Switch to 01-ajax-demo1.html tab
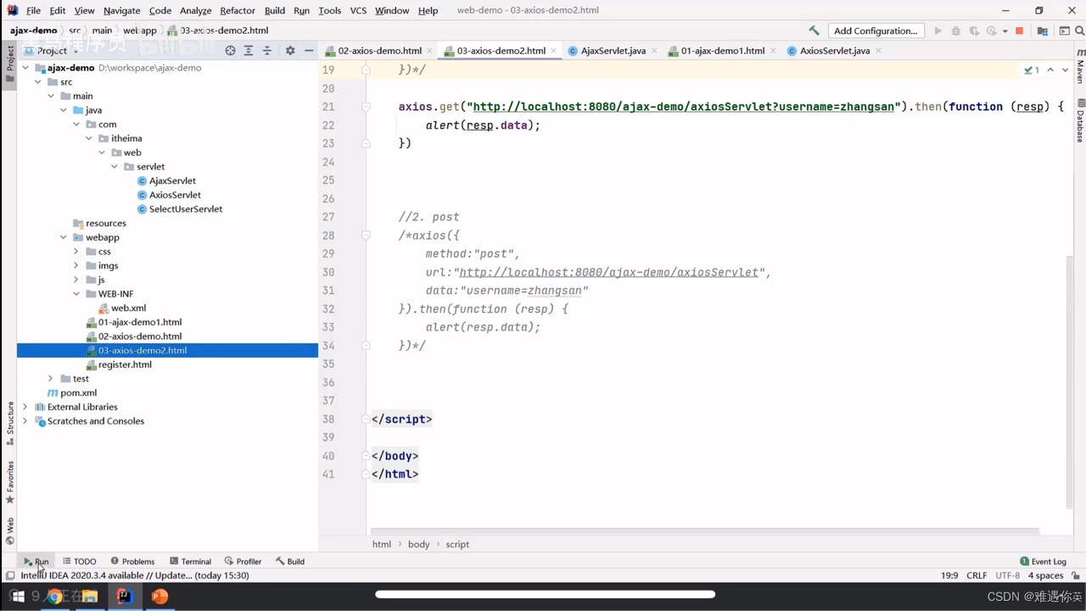The width and height of the screenshot is (1086, 611). (722, 51)
